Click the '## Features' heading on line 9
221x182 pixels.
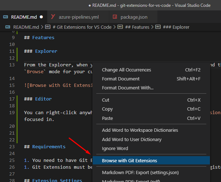(39, 38)
